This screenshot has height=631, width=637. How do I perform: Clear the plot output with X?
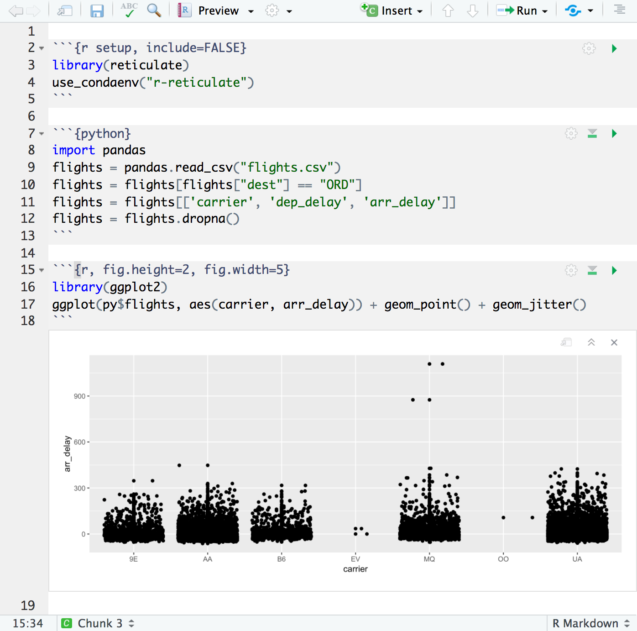click(x=614, y=342)
